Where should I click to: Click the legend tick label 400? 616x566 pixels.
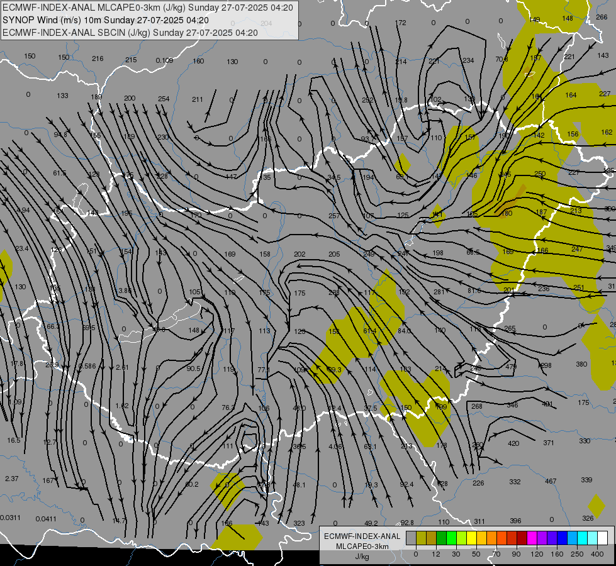[x=597, y=554]
